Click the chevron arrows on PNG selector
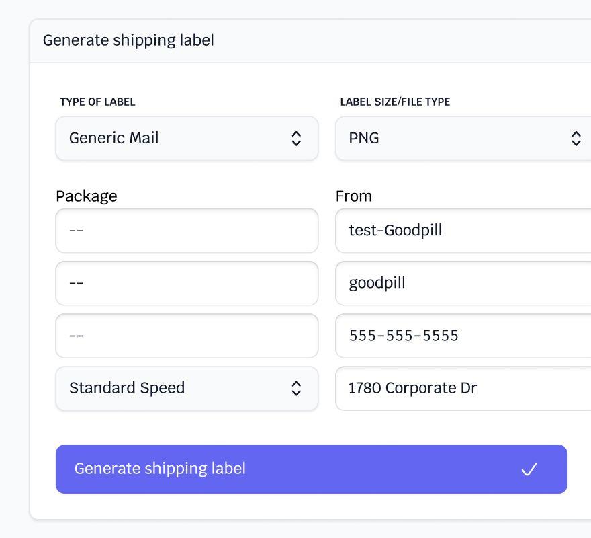The image size is (591, 538). 576,139
